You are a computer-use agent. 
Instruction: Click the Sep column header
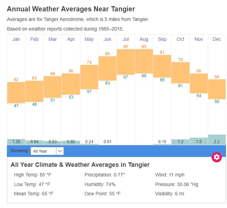coord(162,39)
